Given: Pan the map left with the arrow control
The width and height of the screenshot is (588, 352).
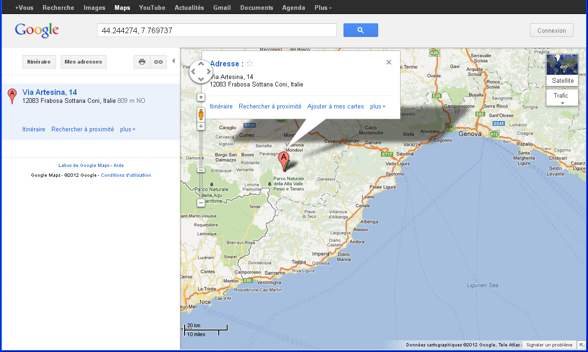Looking at the screenshot, I should [193, 72].
